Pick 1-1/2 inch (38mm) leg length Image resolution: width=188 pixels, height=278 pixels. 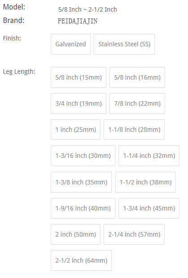(145, 182)
